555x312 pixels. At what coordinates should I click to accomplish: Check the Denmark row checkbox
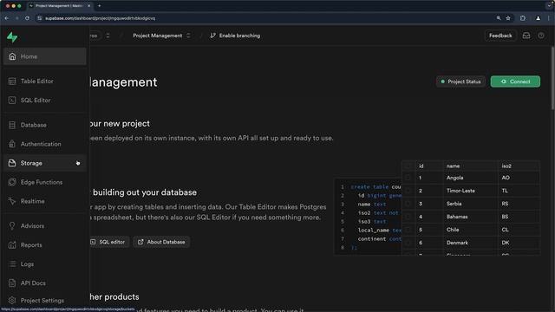pyautogui.click(x=408, y=243)
